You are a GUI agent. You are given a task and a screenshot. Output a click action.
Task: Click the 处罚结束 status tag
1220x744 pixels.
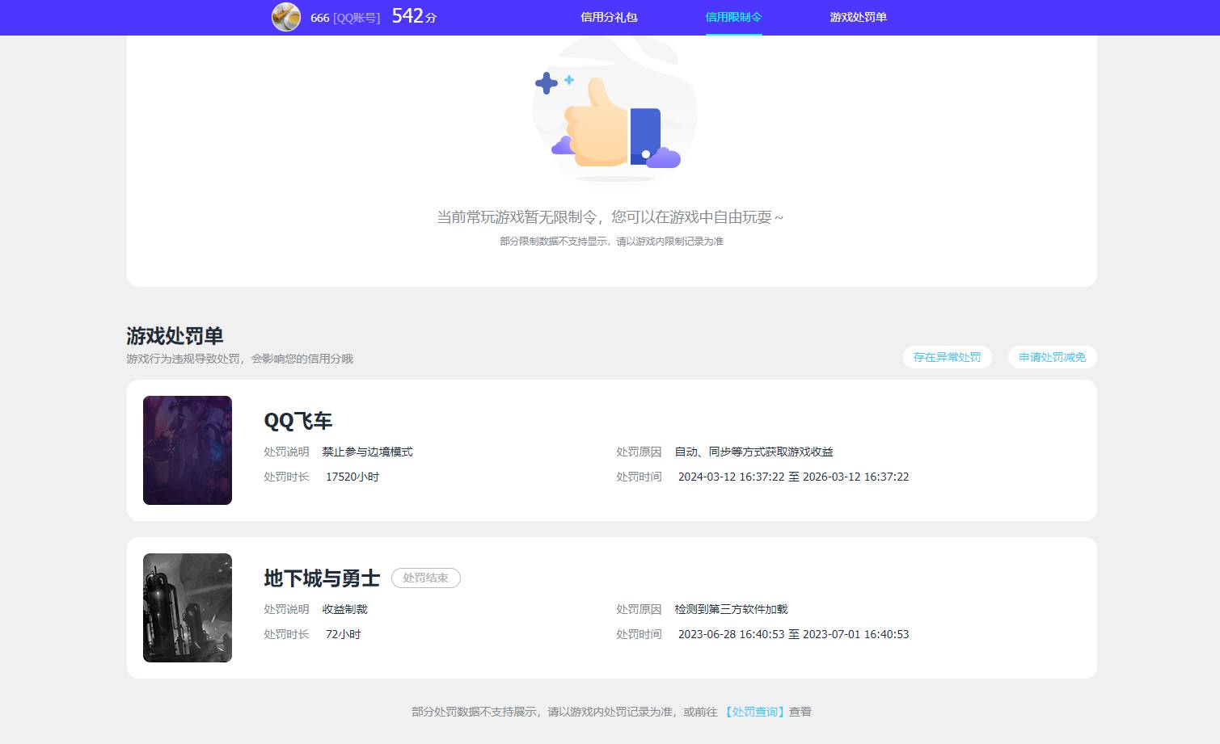[x=426, y=578]
